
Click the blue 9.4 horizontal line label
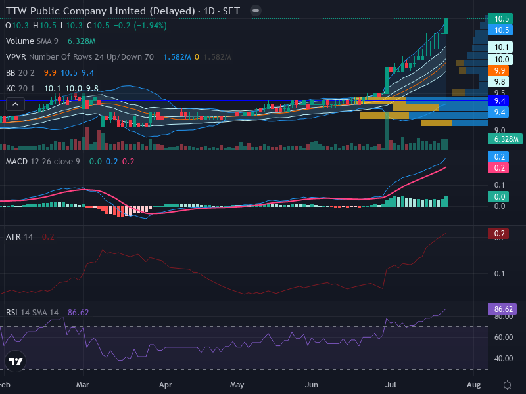coord(498,101)
